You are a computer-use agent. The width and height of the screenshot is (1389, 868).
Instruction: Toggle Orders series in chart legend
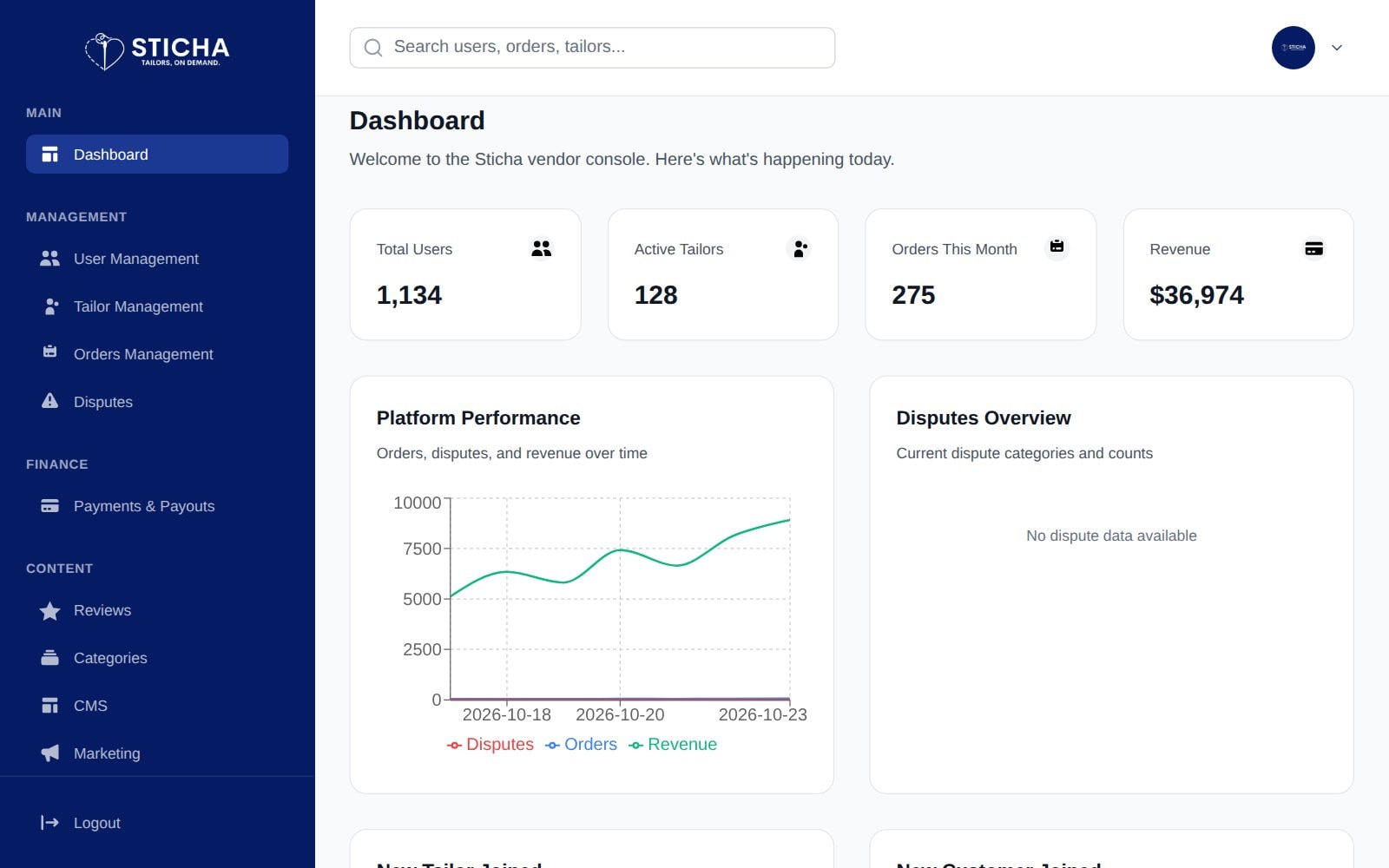581,745
